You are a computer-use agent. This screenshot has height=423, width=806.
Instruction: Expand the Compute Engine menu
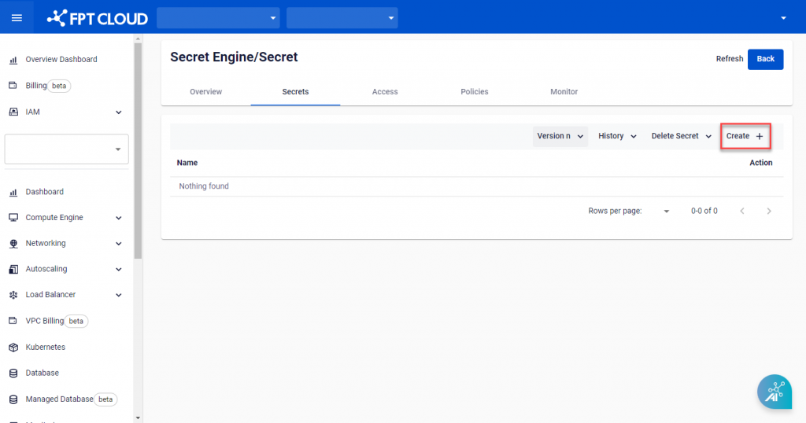pos(119,218)
